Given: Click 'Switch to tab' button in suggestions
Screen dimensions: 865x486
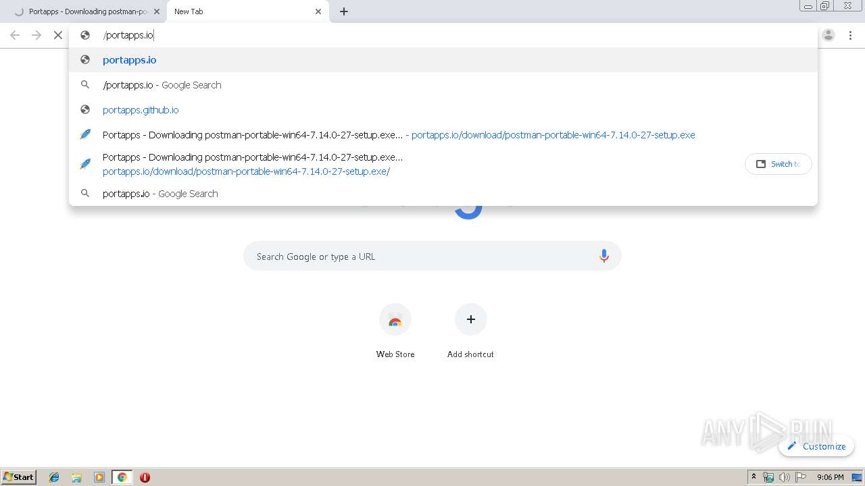Looking at the screenshot, I should click(778, 164).
